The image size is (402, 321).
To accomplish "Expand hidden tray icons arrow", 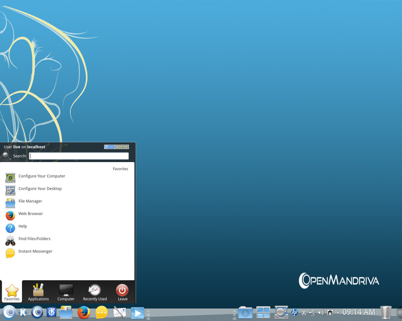I will point(338,312).
